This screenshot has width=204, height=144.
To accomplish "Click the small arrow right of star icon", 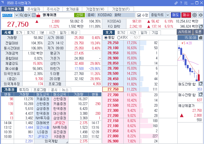I will pos(29,15).
